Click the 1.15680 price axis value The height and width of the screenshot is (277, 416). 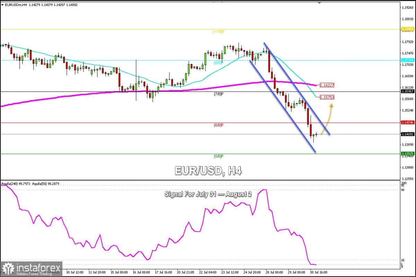408,99
